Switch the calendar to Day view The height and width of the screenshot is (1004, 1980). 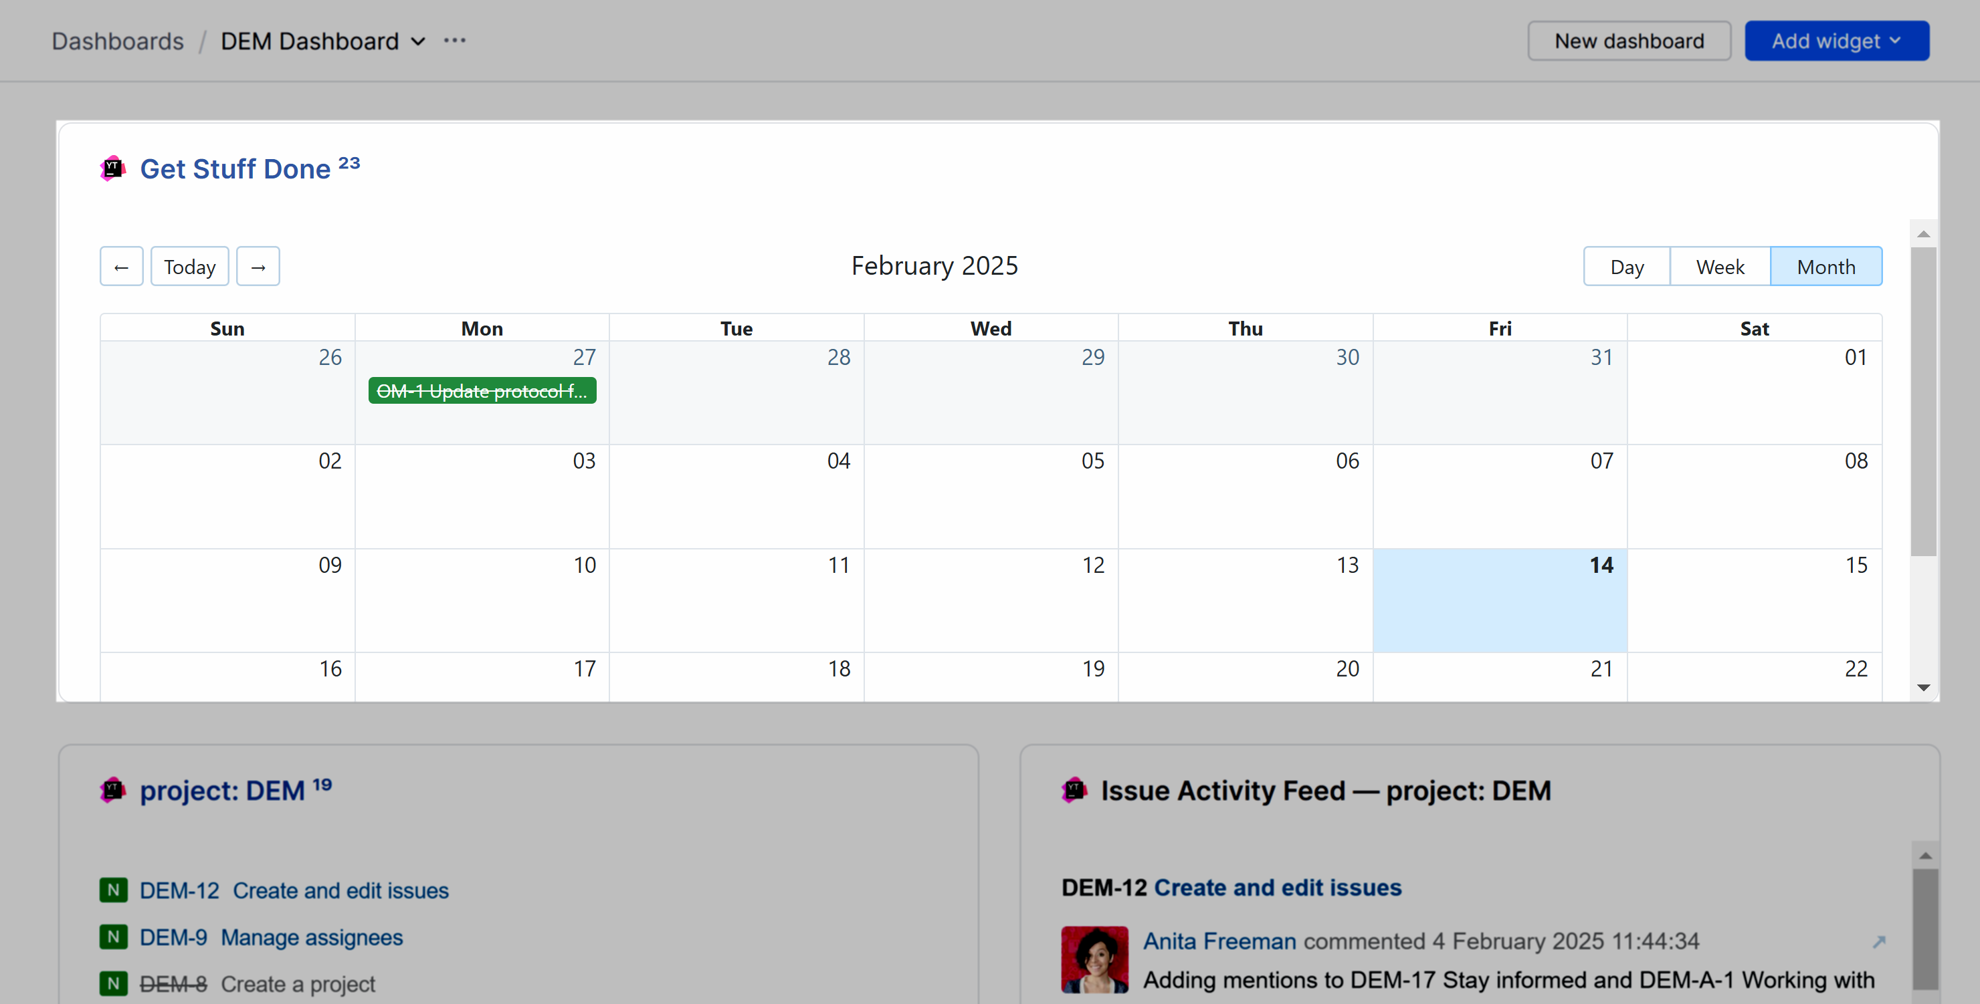(x=1625, y=266)
